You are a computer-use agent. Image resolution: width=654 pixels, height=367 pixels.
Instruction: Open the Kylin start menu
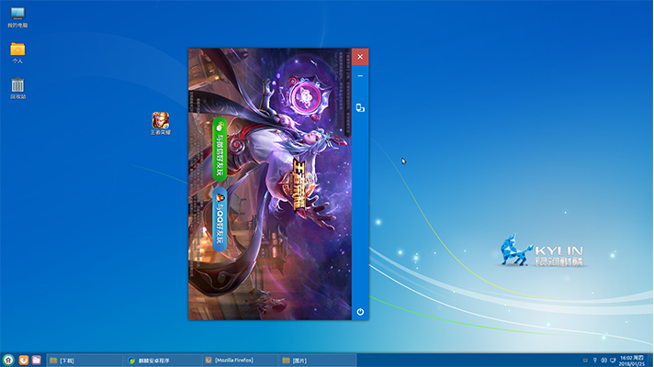click(x=8, y=360)
